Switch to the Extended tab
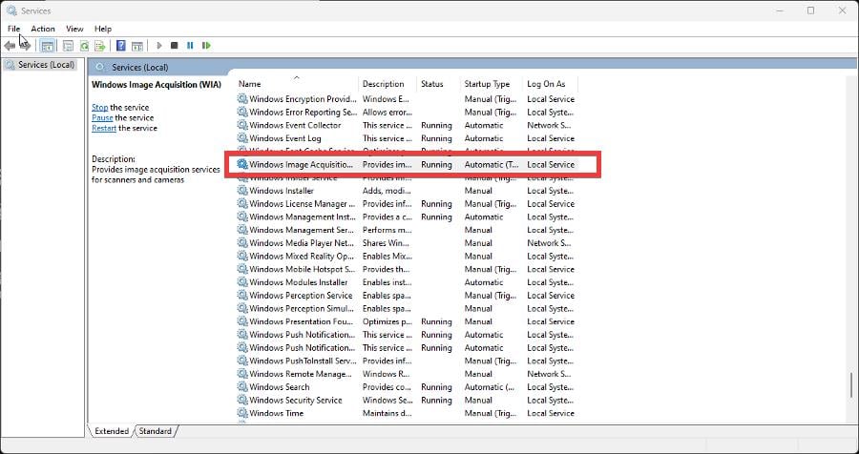859x454 pixels. (x=112, y=431)
